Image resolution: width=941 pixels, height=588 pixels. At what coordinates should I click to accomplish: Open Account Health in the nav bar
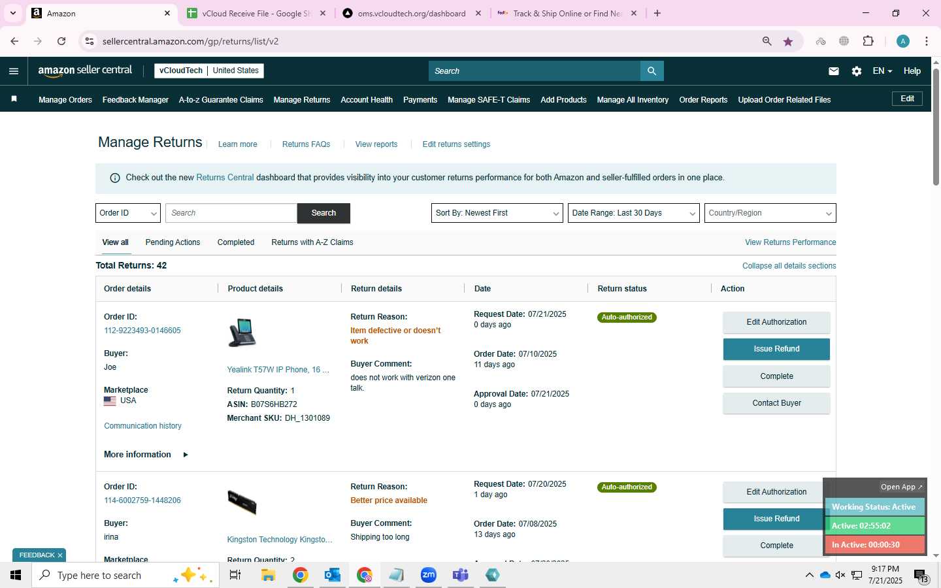click(367, 100)
